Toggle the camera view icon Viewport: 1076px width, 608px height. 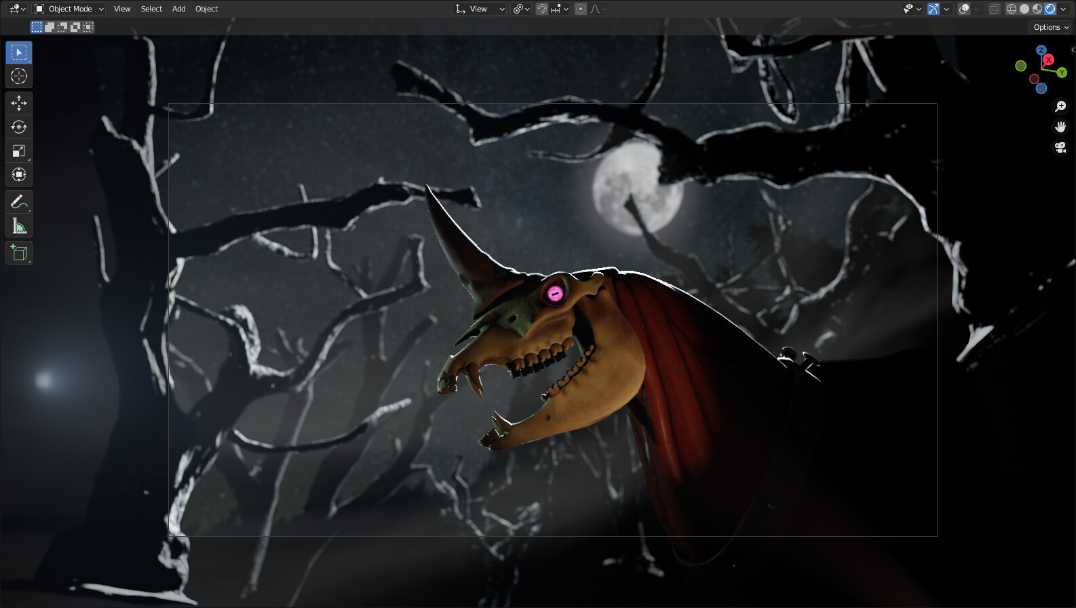tap(1060, 147)
